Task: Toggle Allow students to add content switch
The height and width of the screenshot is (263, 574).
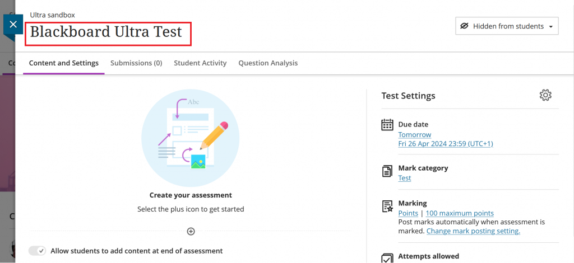Action: [38, 251]
